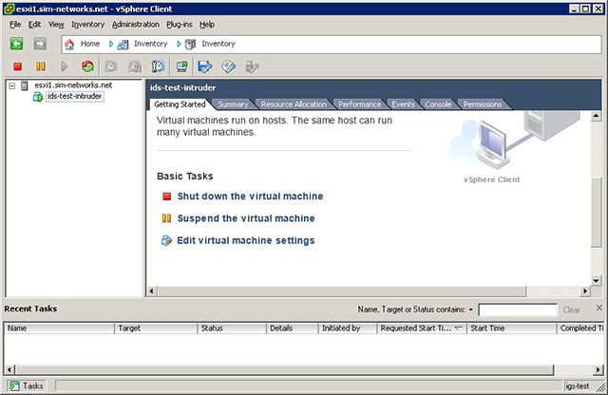Click Recent Tasks scrollbar left arrow
The image size is (608, 395).
point(9,369)
